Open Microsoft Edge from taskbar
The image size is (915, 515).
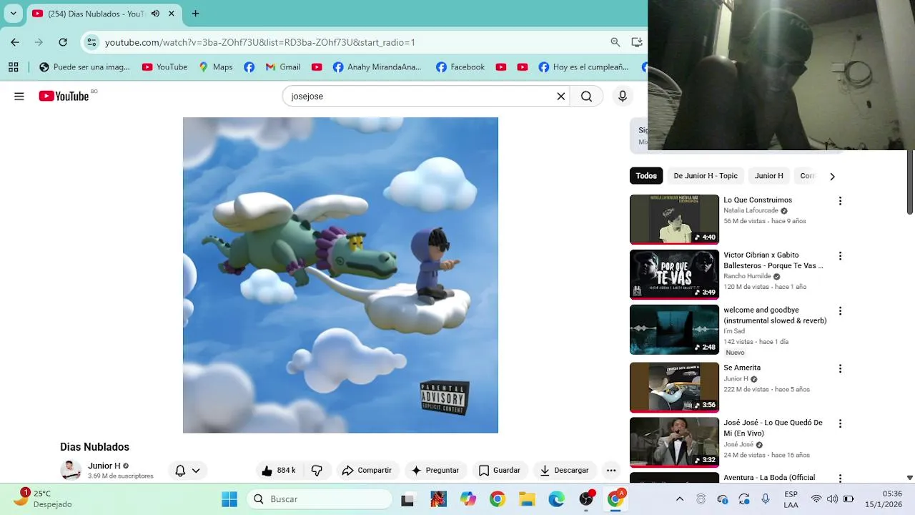tap(556, 499)
